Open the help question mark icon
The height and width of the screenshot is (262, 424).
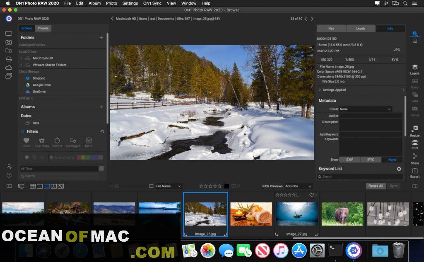click(9, 175)
